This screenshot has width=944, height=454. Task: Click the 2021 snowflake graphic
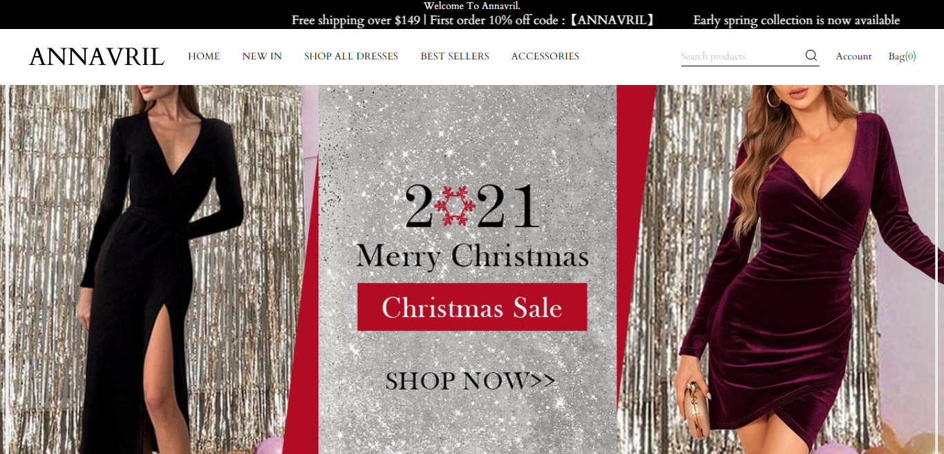click(471, 205)
